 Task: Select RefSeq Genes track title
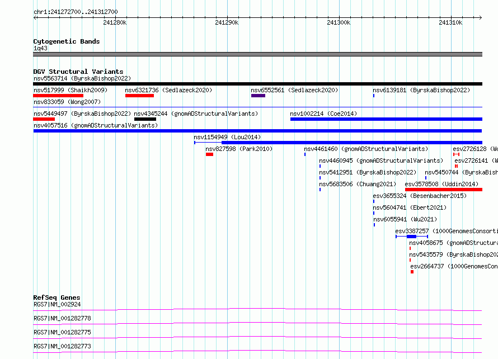coord(57,297)
